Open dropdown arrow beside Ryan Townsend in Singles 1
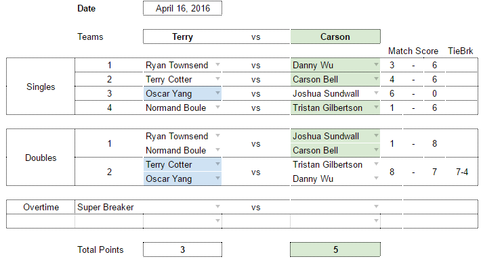The width and height of the screenshot is (481, 261). (x=217, y=65)
